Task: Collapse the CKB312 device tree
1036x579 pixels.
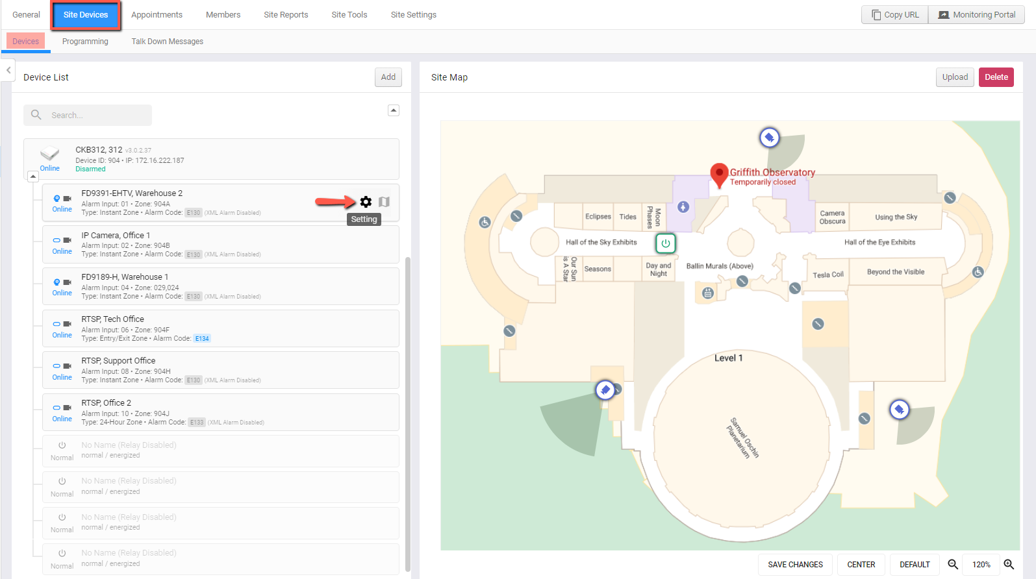Action: click(33, 177)
